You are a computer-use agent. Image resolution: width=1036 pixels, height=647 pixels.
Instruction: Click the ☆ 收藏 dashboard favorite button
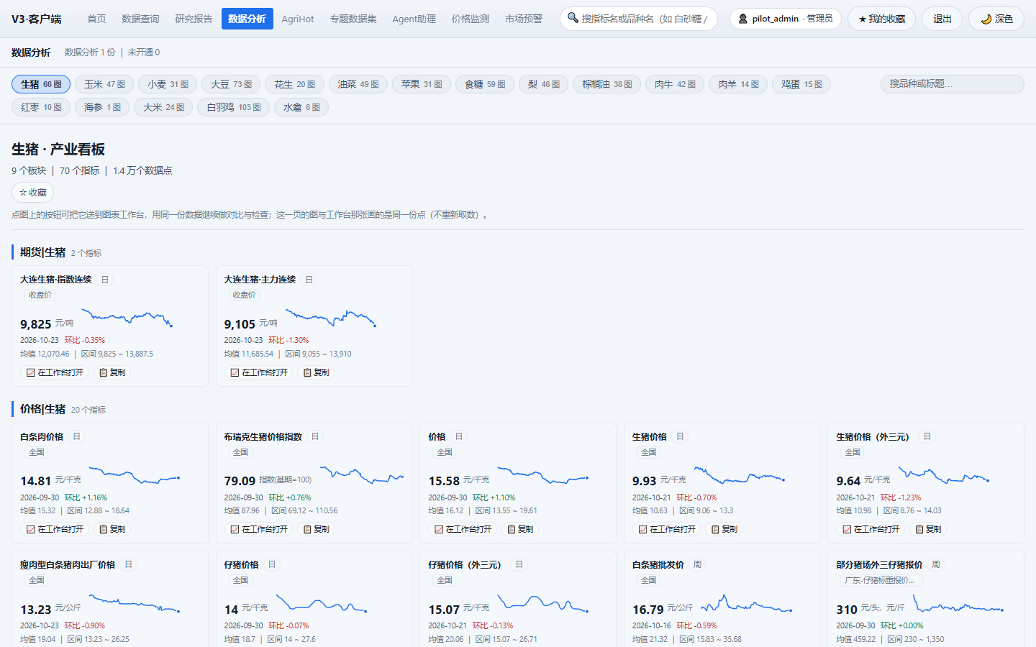pos(33,193)
